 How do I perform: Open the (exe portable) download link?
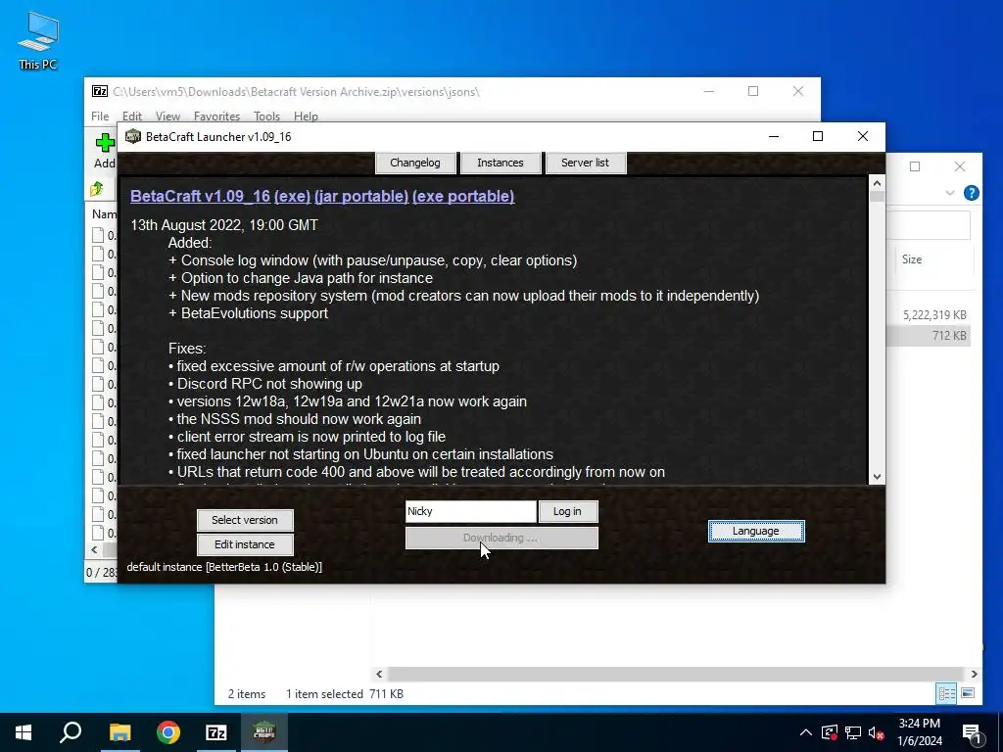(x=463, y=196)
